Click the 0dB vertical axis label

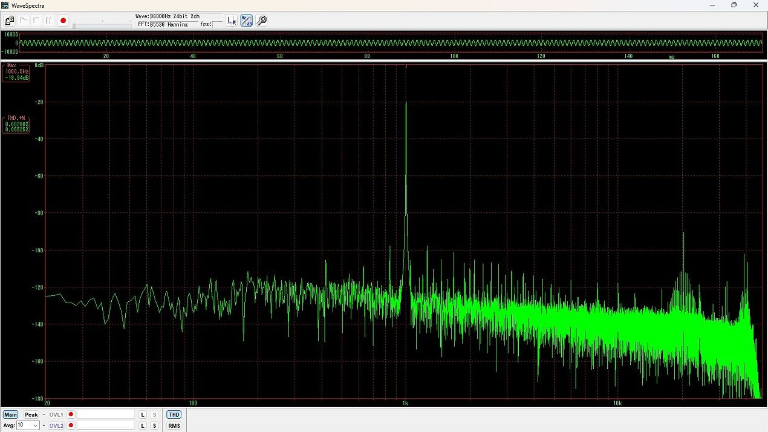(39, 65)
